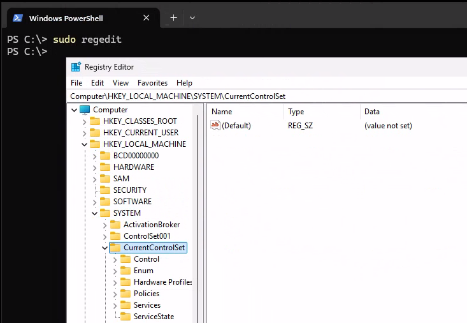467x323 pixels.
Task: Select the ControlSet001 key
Action: [x=147, y=236]
